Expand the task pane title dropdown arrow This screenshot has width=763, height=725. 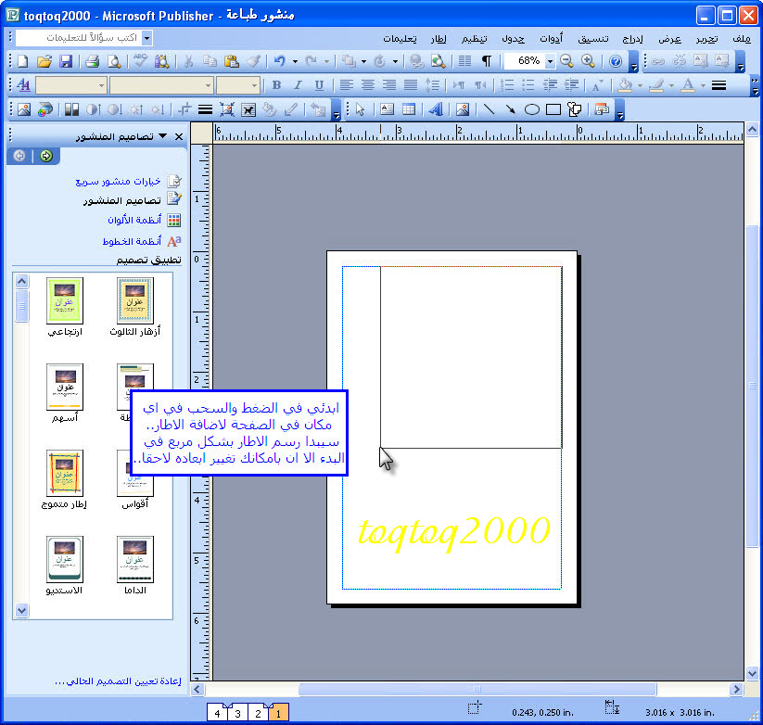click(163, 136)
